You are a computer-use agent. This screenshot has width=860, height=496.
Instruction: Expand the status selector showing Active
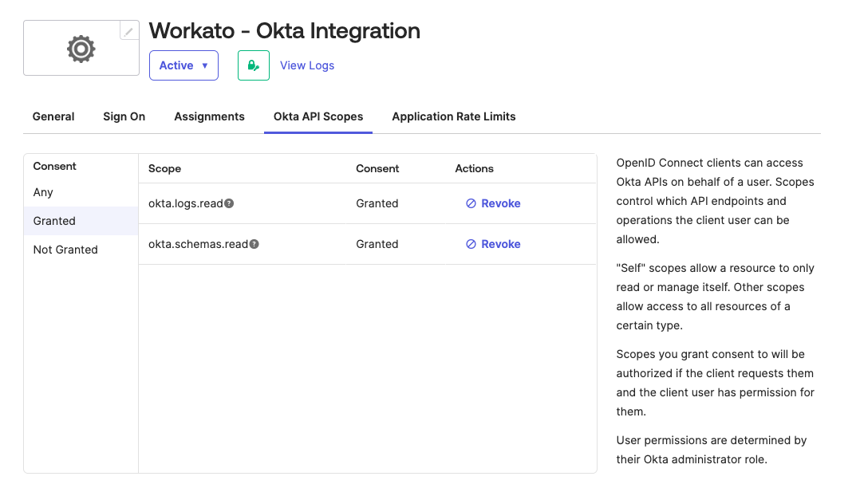pyautogui.click(x=183, y=65)
